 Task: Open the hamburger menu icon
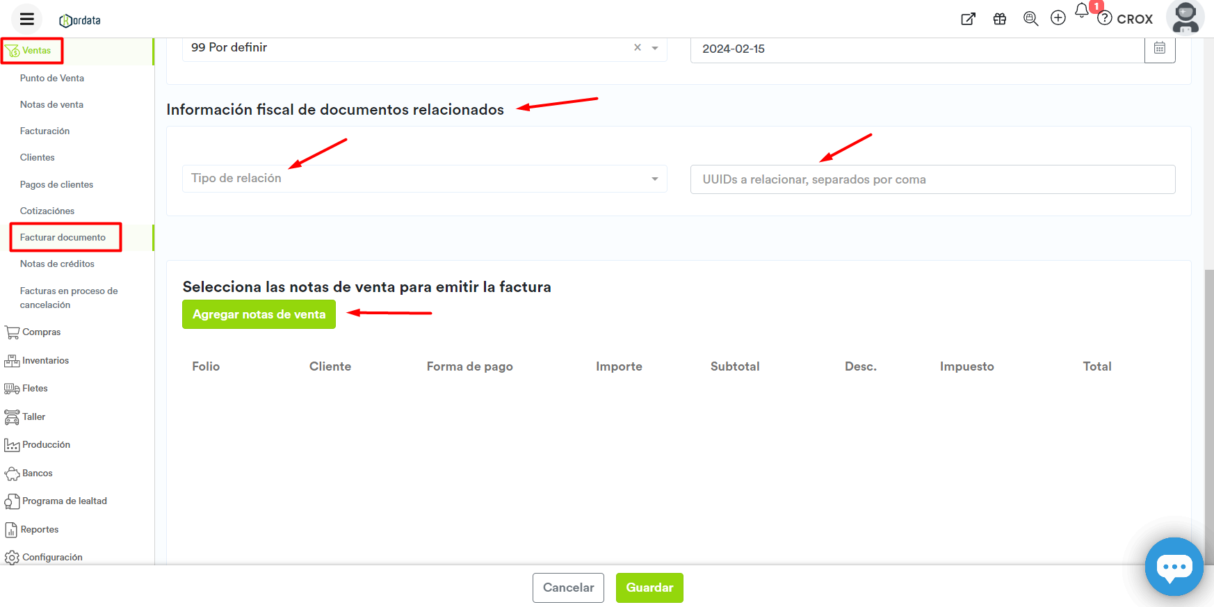pos(27,19)
